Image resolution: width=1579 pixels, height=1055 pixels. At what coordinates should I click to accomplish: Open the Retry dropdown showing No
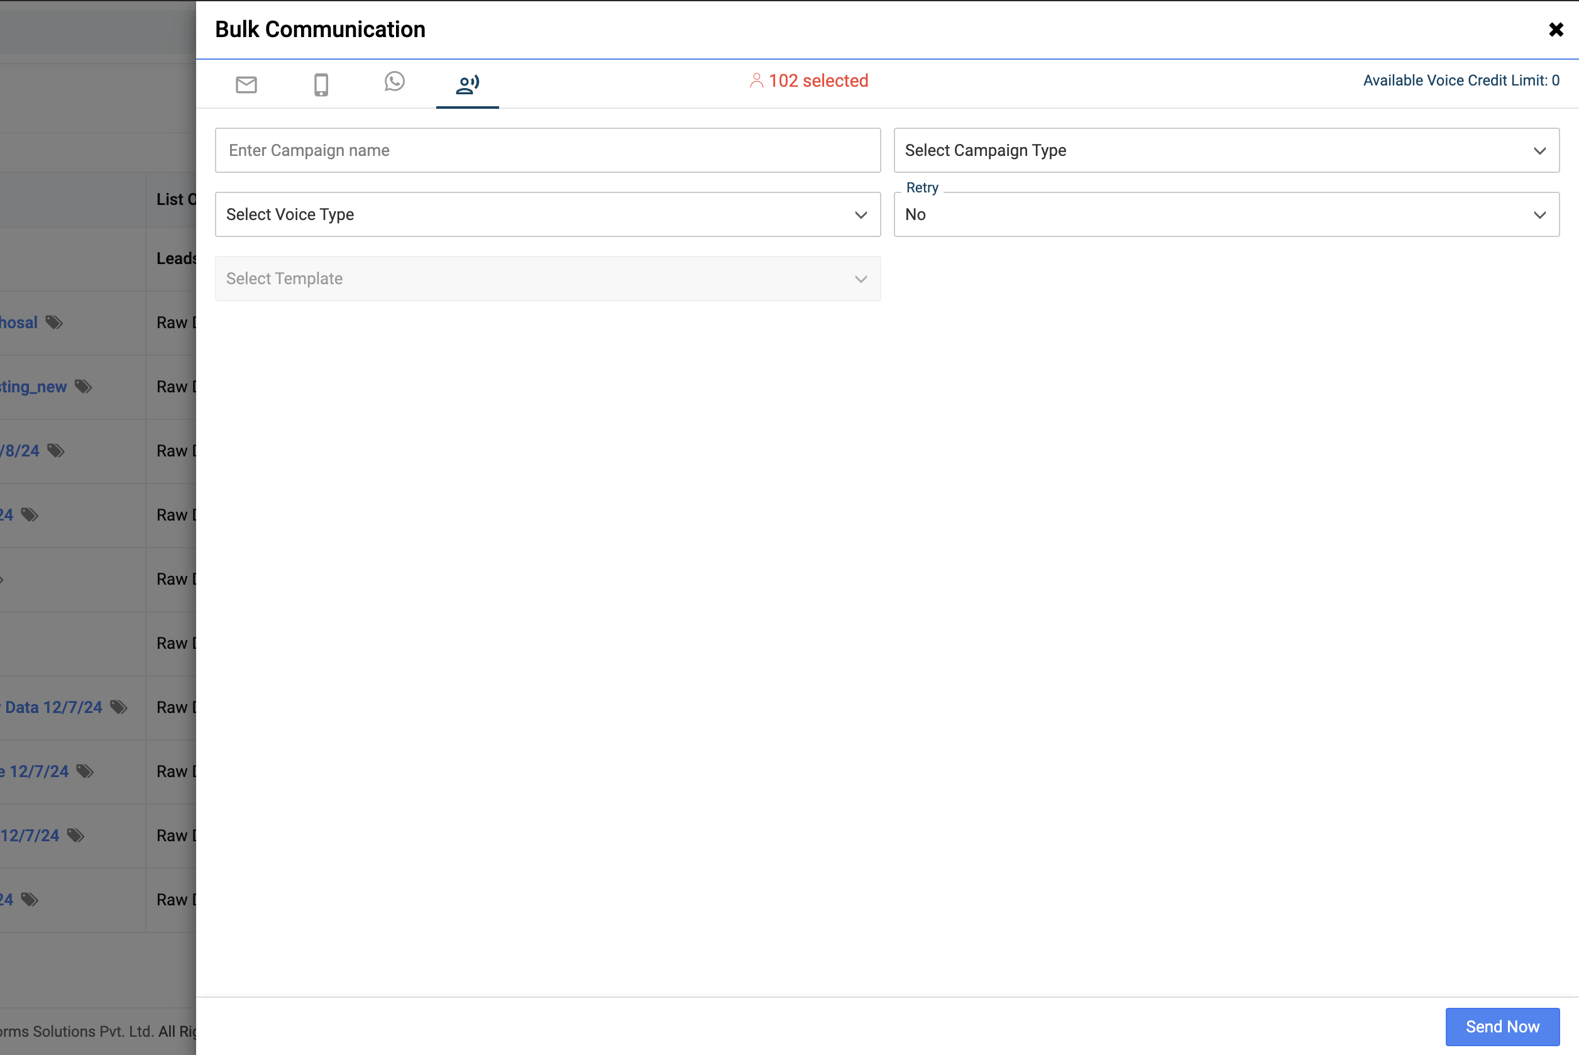[1226, 214]
